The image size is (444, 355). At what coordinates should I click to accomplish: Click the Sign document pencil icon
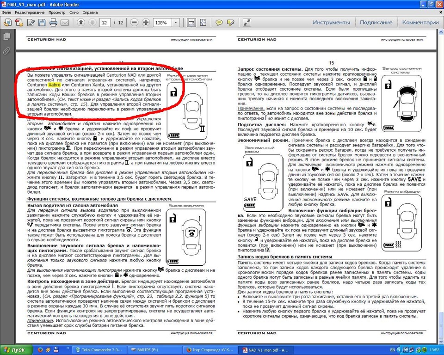[x=31, y=22]
